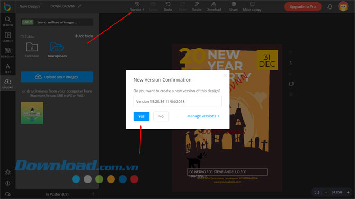The image size is (355, 199).
Task: Click the info icon in sidebar
Action: [x=8, y=183]
